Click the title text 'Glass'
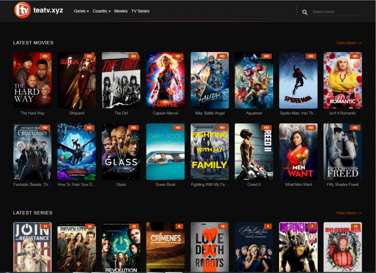The image size is (376, 273). pyautogui.click(x=121, y=184)
